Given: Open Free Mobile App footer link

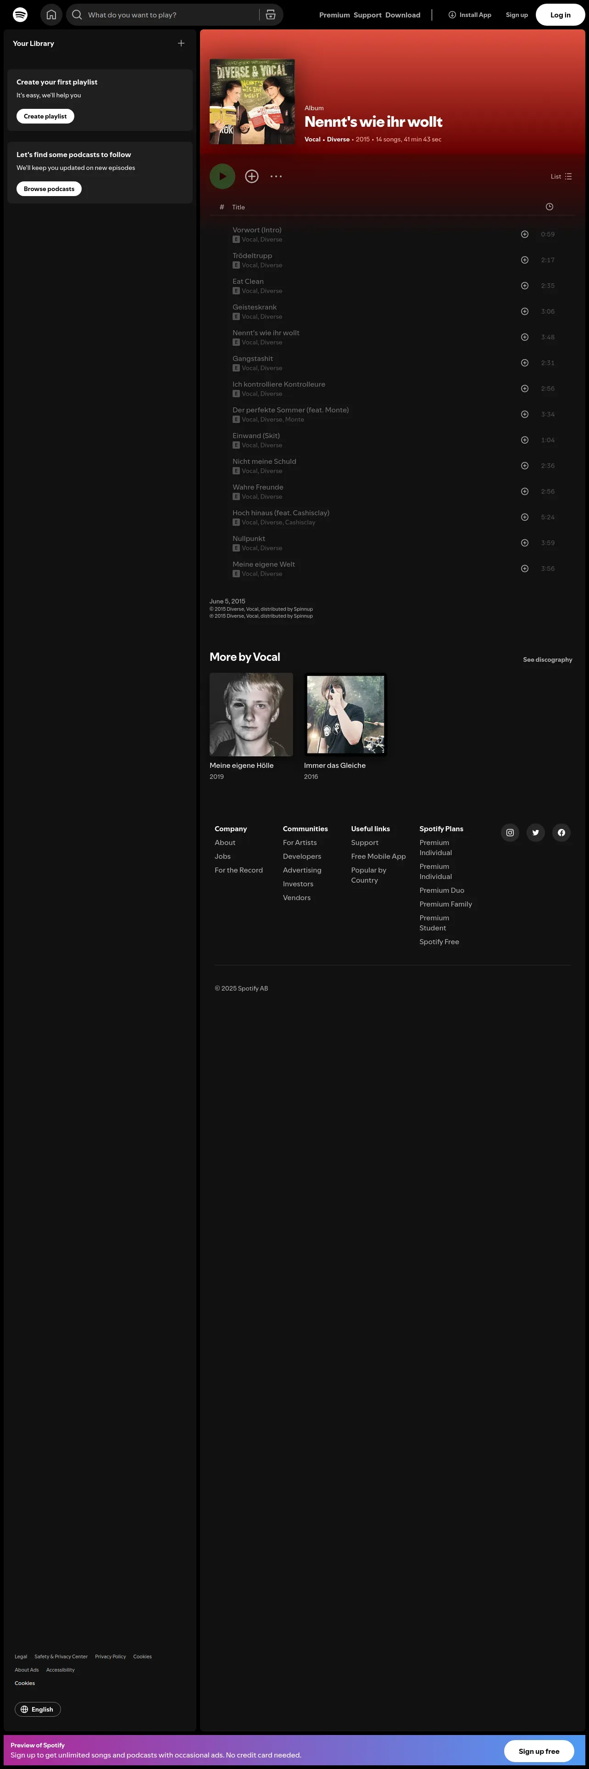Looking at the screenshot, I should tap(378, 856).
